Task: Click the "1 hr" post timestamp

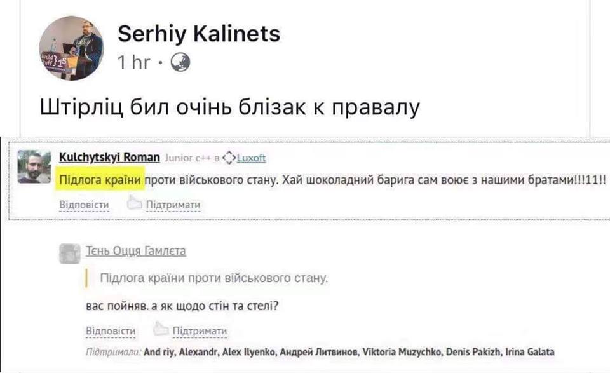Action: coord(133,62)
